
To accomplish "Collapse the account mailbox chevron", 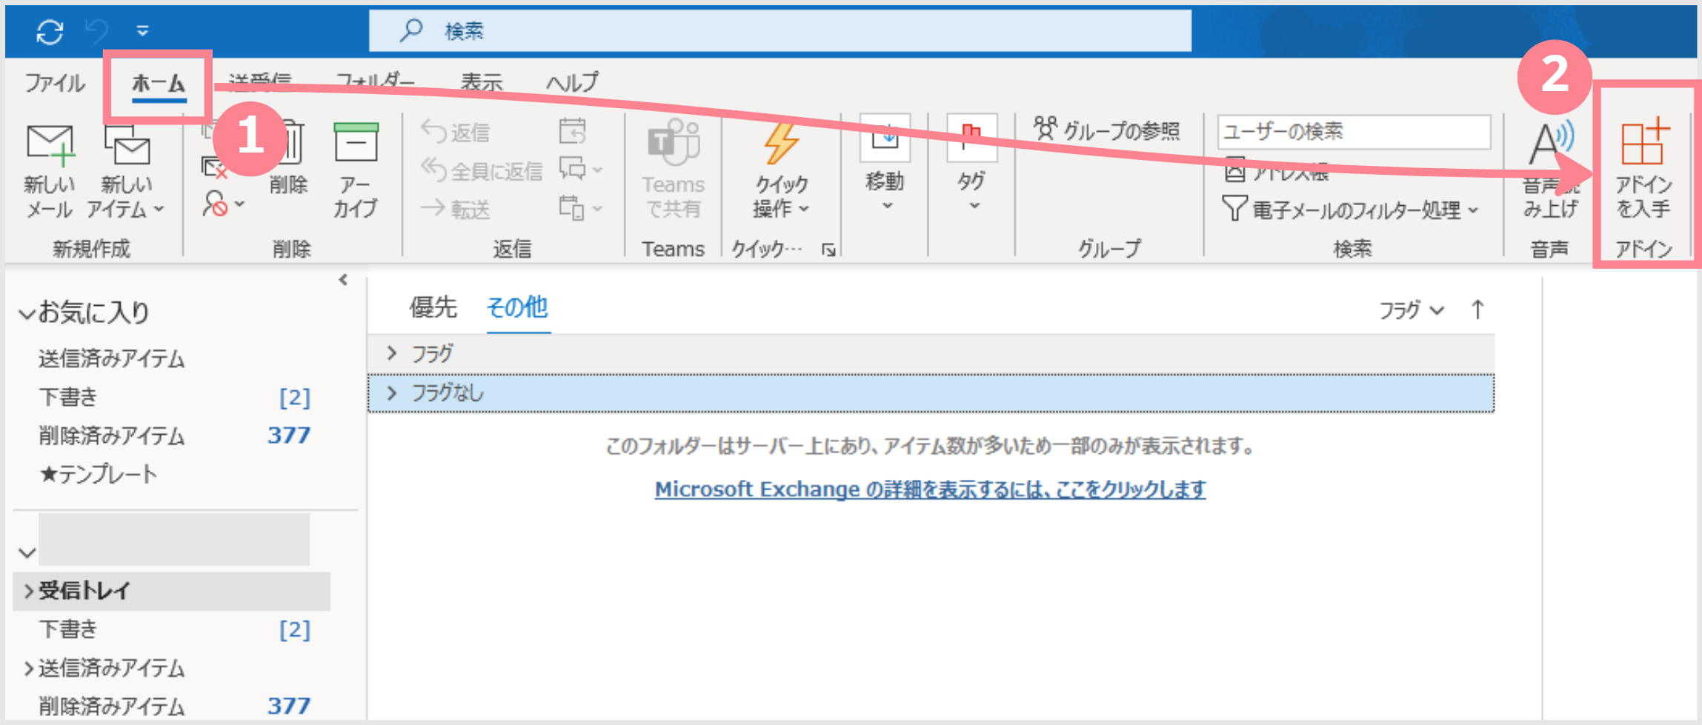I will [x=27, y=552].
